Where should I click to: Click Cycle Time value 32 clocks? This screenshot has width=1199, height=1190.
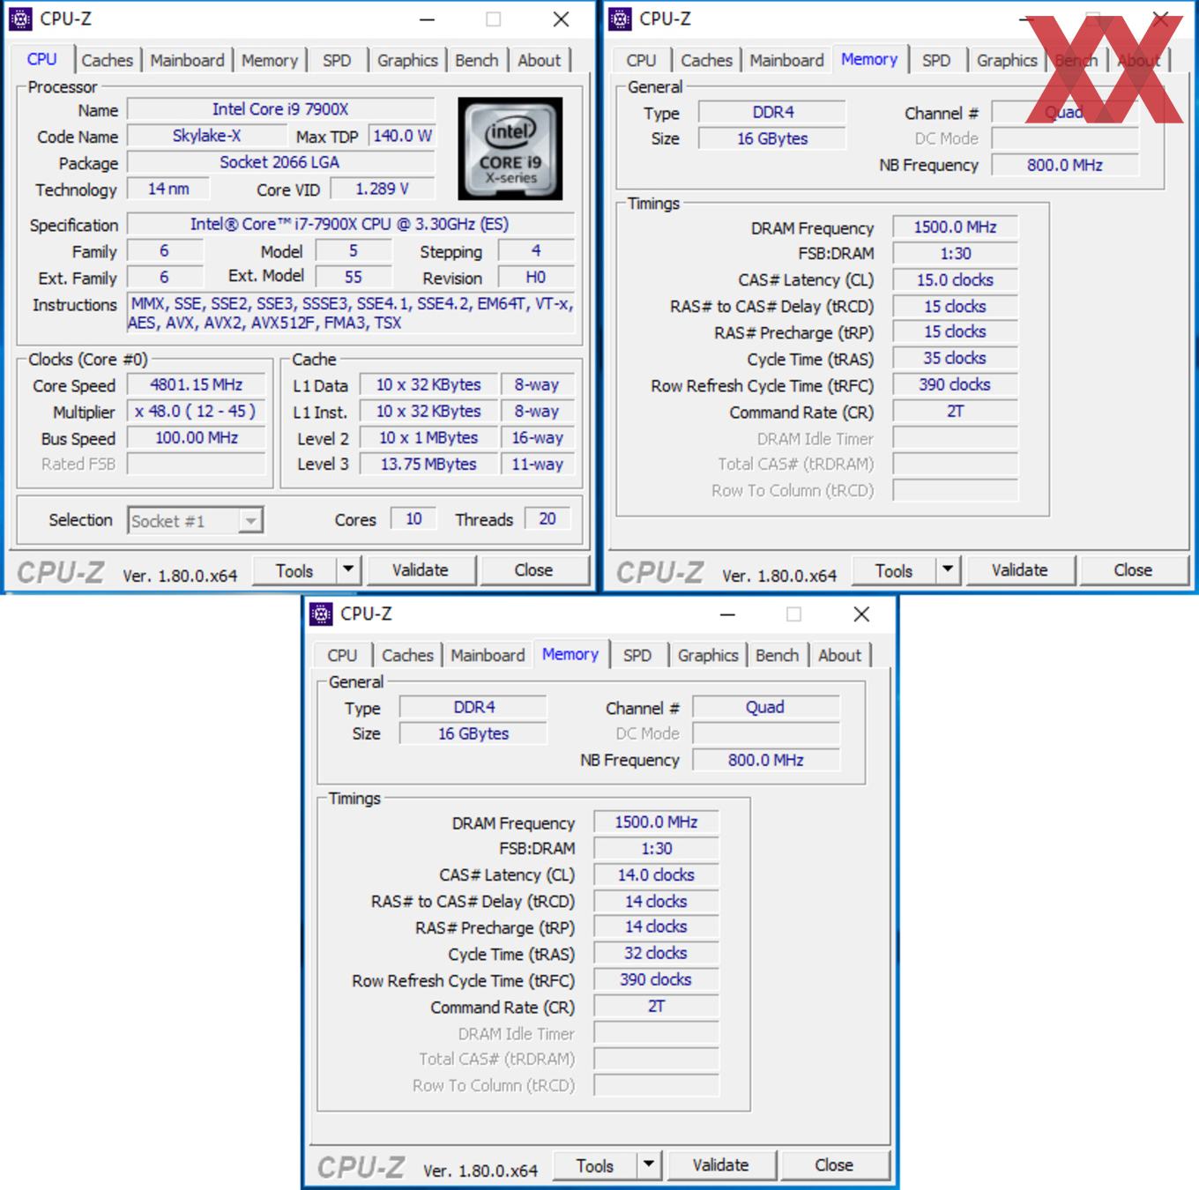tap(656, 953)
